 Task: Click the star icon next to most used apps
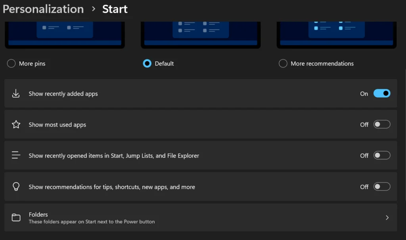tap(16, 124)
